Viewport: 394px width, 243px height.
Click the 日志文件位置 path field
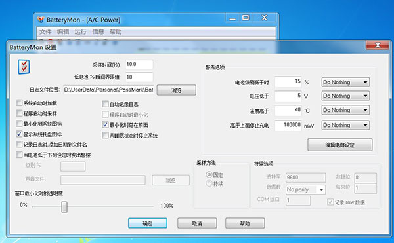108,90
